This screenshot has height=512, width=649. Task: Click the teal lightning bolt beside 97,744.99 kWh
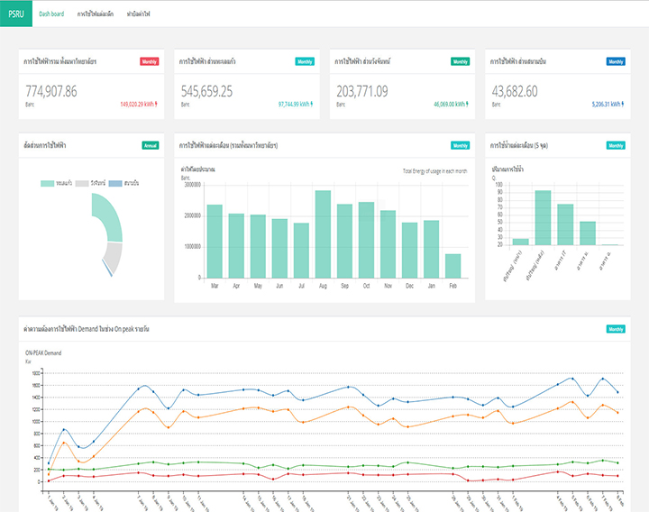pos(312,104)
